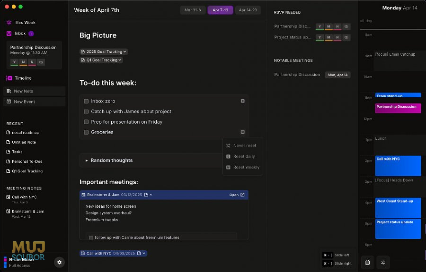This screenshot has height=272, width=426.
Task: Open nocal roadmap note in Recent
Action: click(23, 133)
